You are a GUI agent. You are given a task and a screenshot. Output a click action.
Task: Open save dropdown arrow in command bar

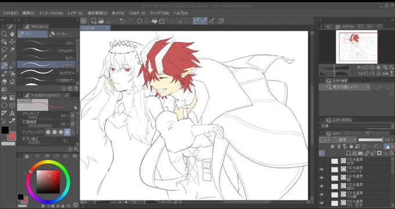point(114,21)
